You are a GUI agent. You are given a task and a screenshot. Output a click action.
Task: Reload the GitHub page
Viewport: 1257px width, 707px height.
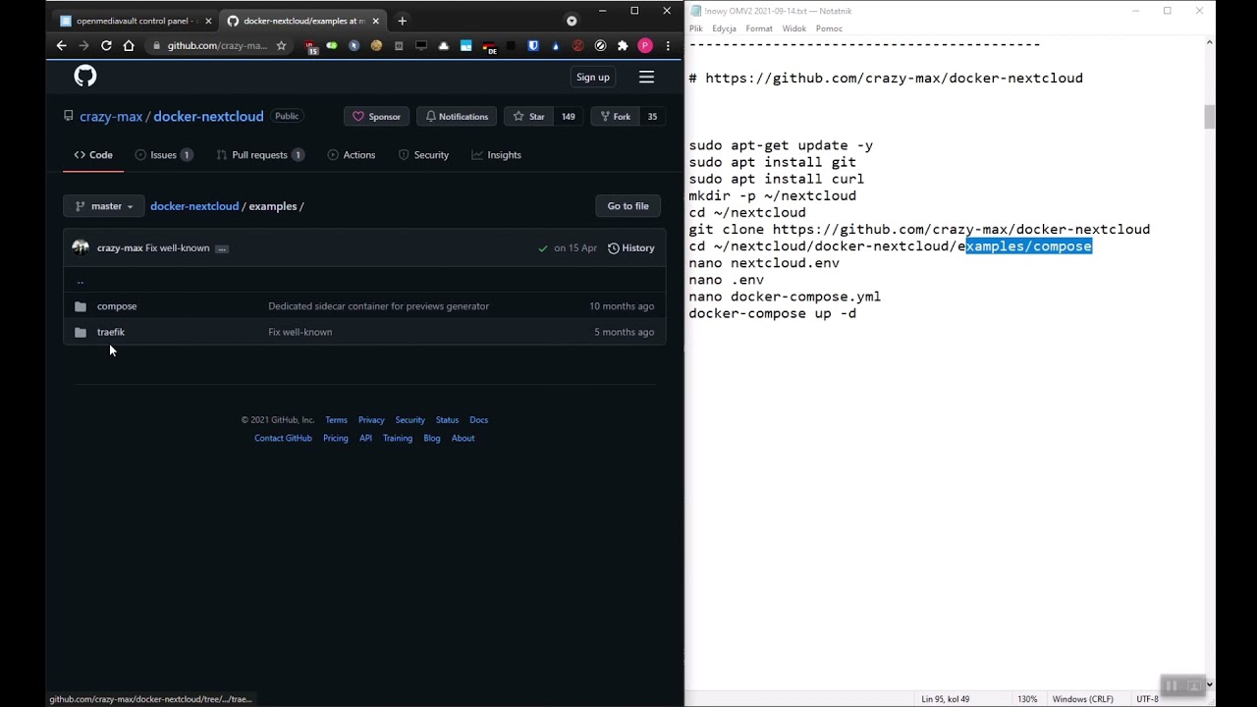(x=106, y=45)
